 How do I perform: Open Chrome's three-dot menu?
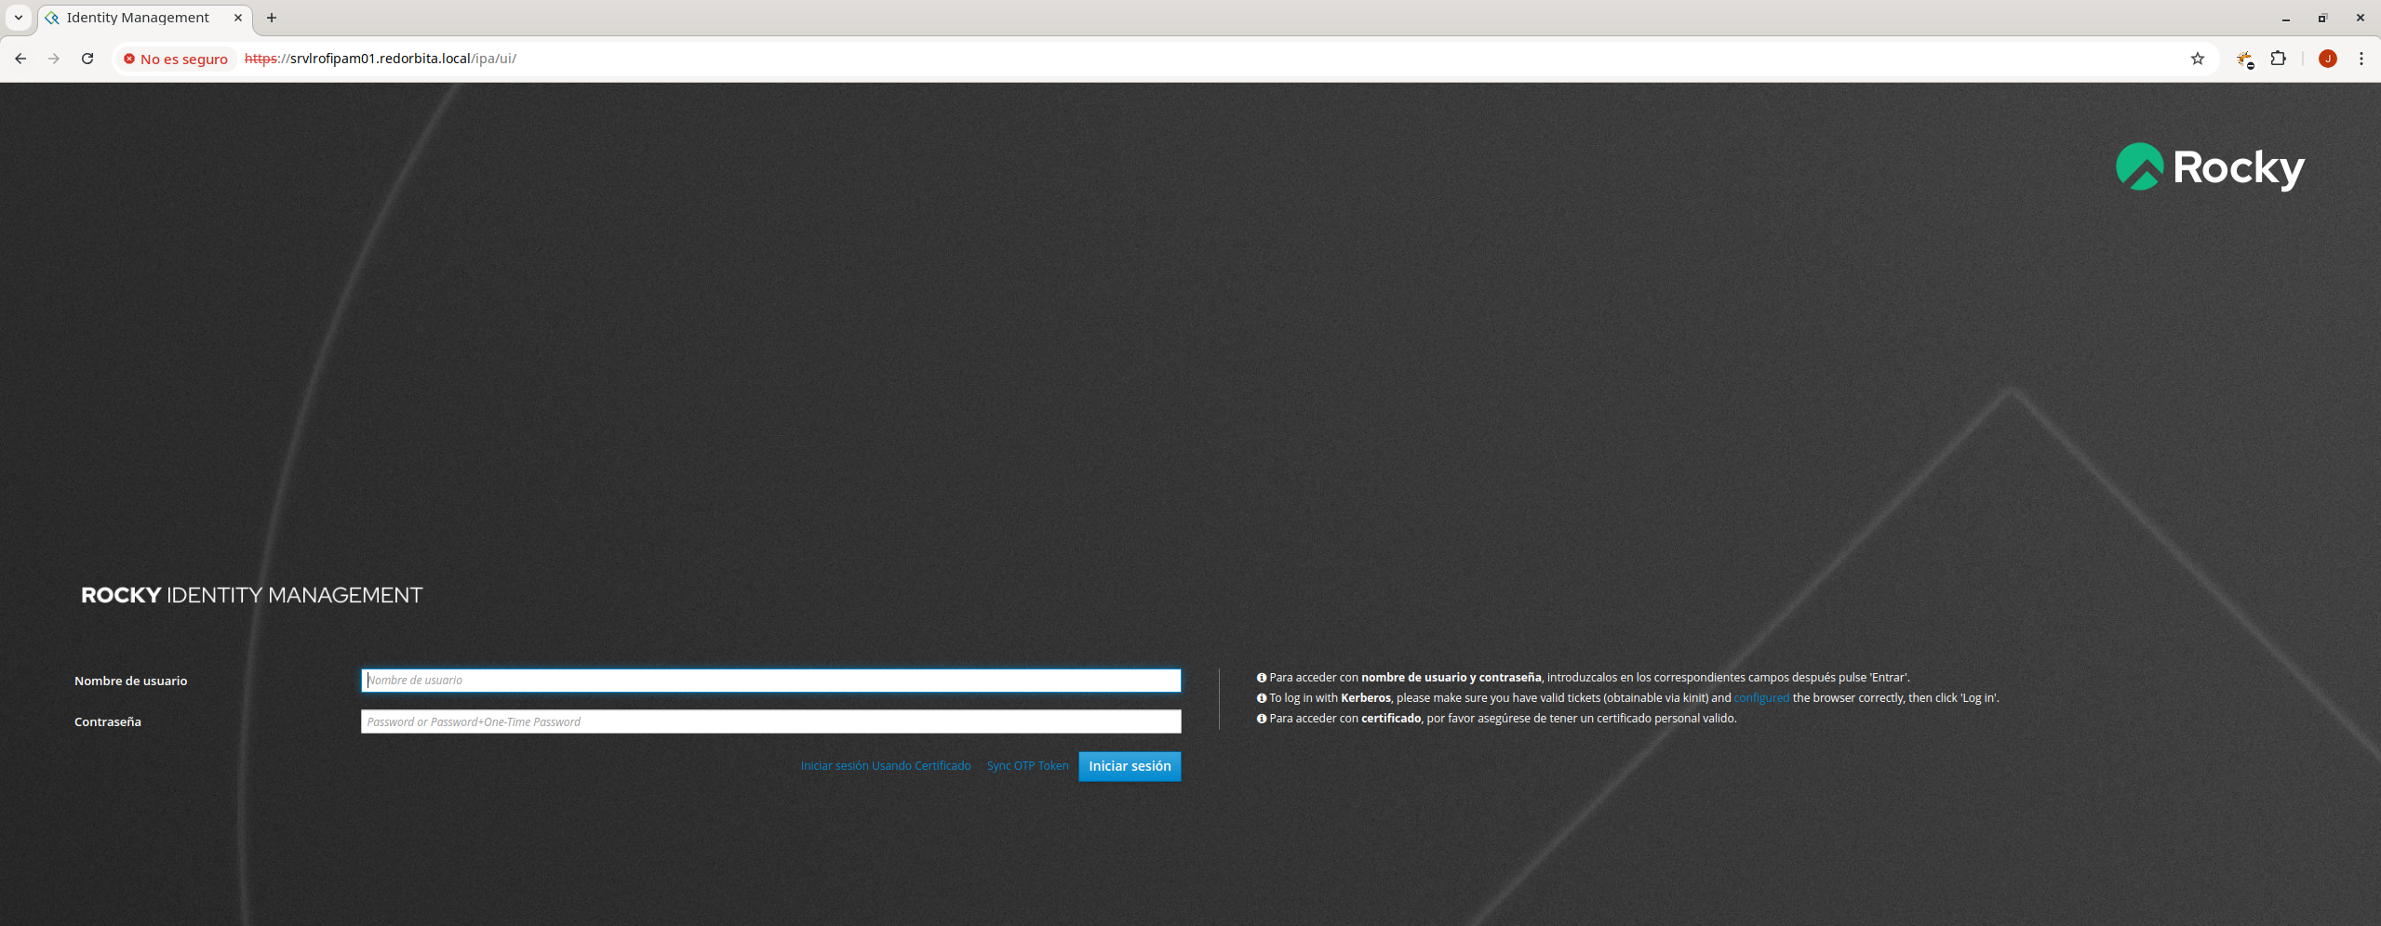click(x=2361, y=59)
